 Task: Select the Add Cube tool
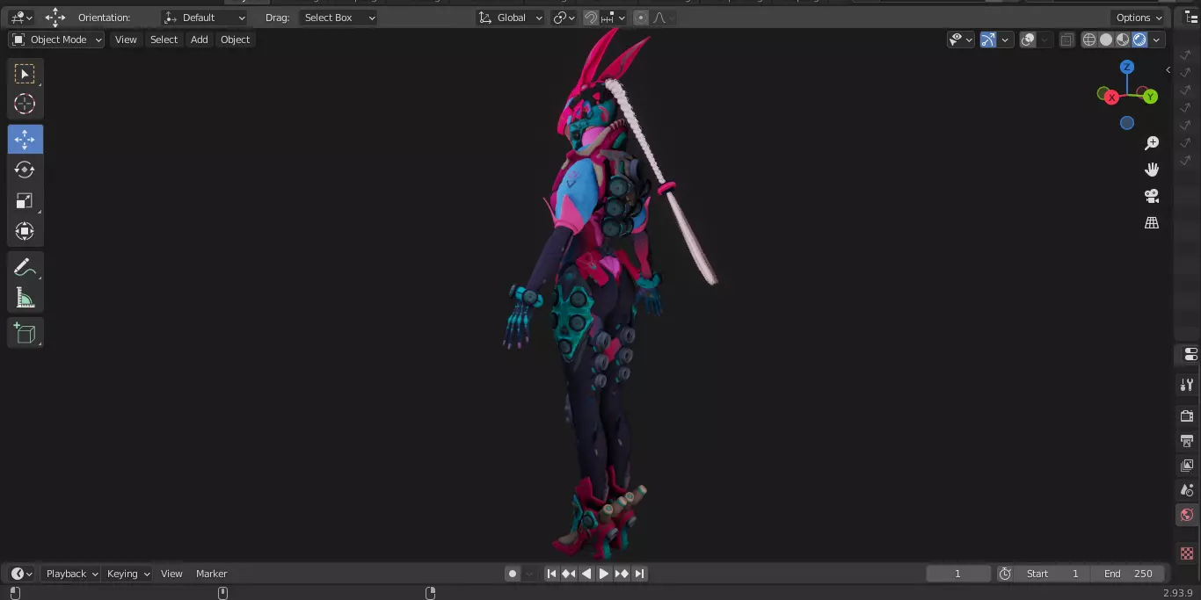point(25,333)
